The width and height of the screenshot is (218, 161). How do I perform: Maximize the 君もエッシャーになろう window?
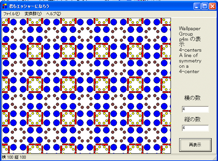205,6
